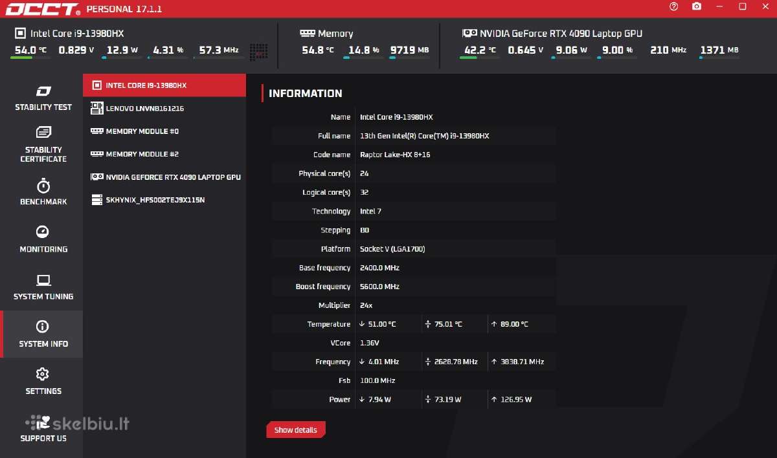Open the Monitoring gauge page

tap(43, 239)
